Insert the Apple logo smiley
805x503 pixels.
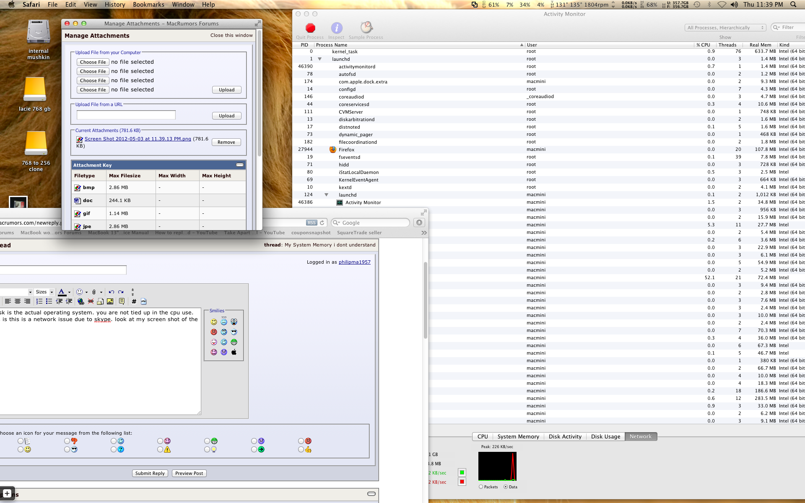pos(234,352)
